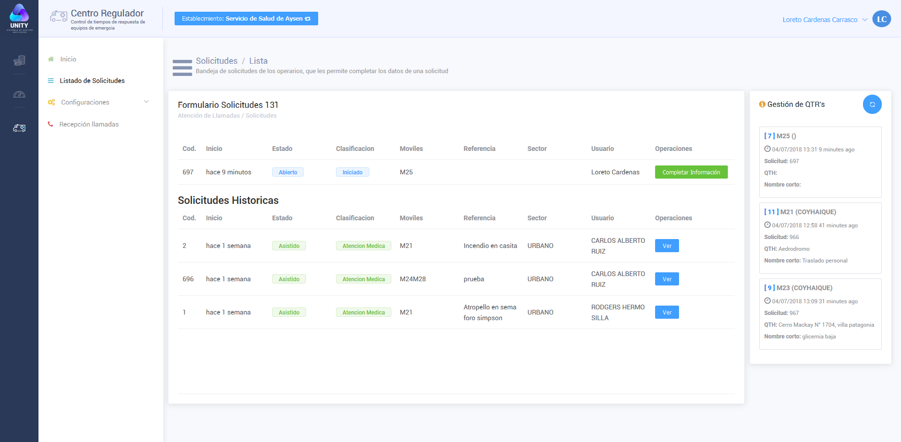
Task: Go to Inicio in the side menu
Action: coord(68,59)
